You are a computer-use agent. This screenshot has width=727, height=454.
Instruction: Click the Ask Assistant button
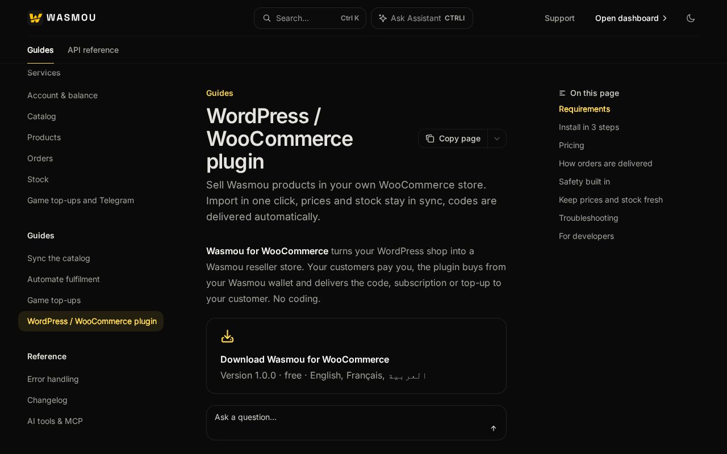422,18
